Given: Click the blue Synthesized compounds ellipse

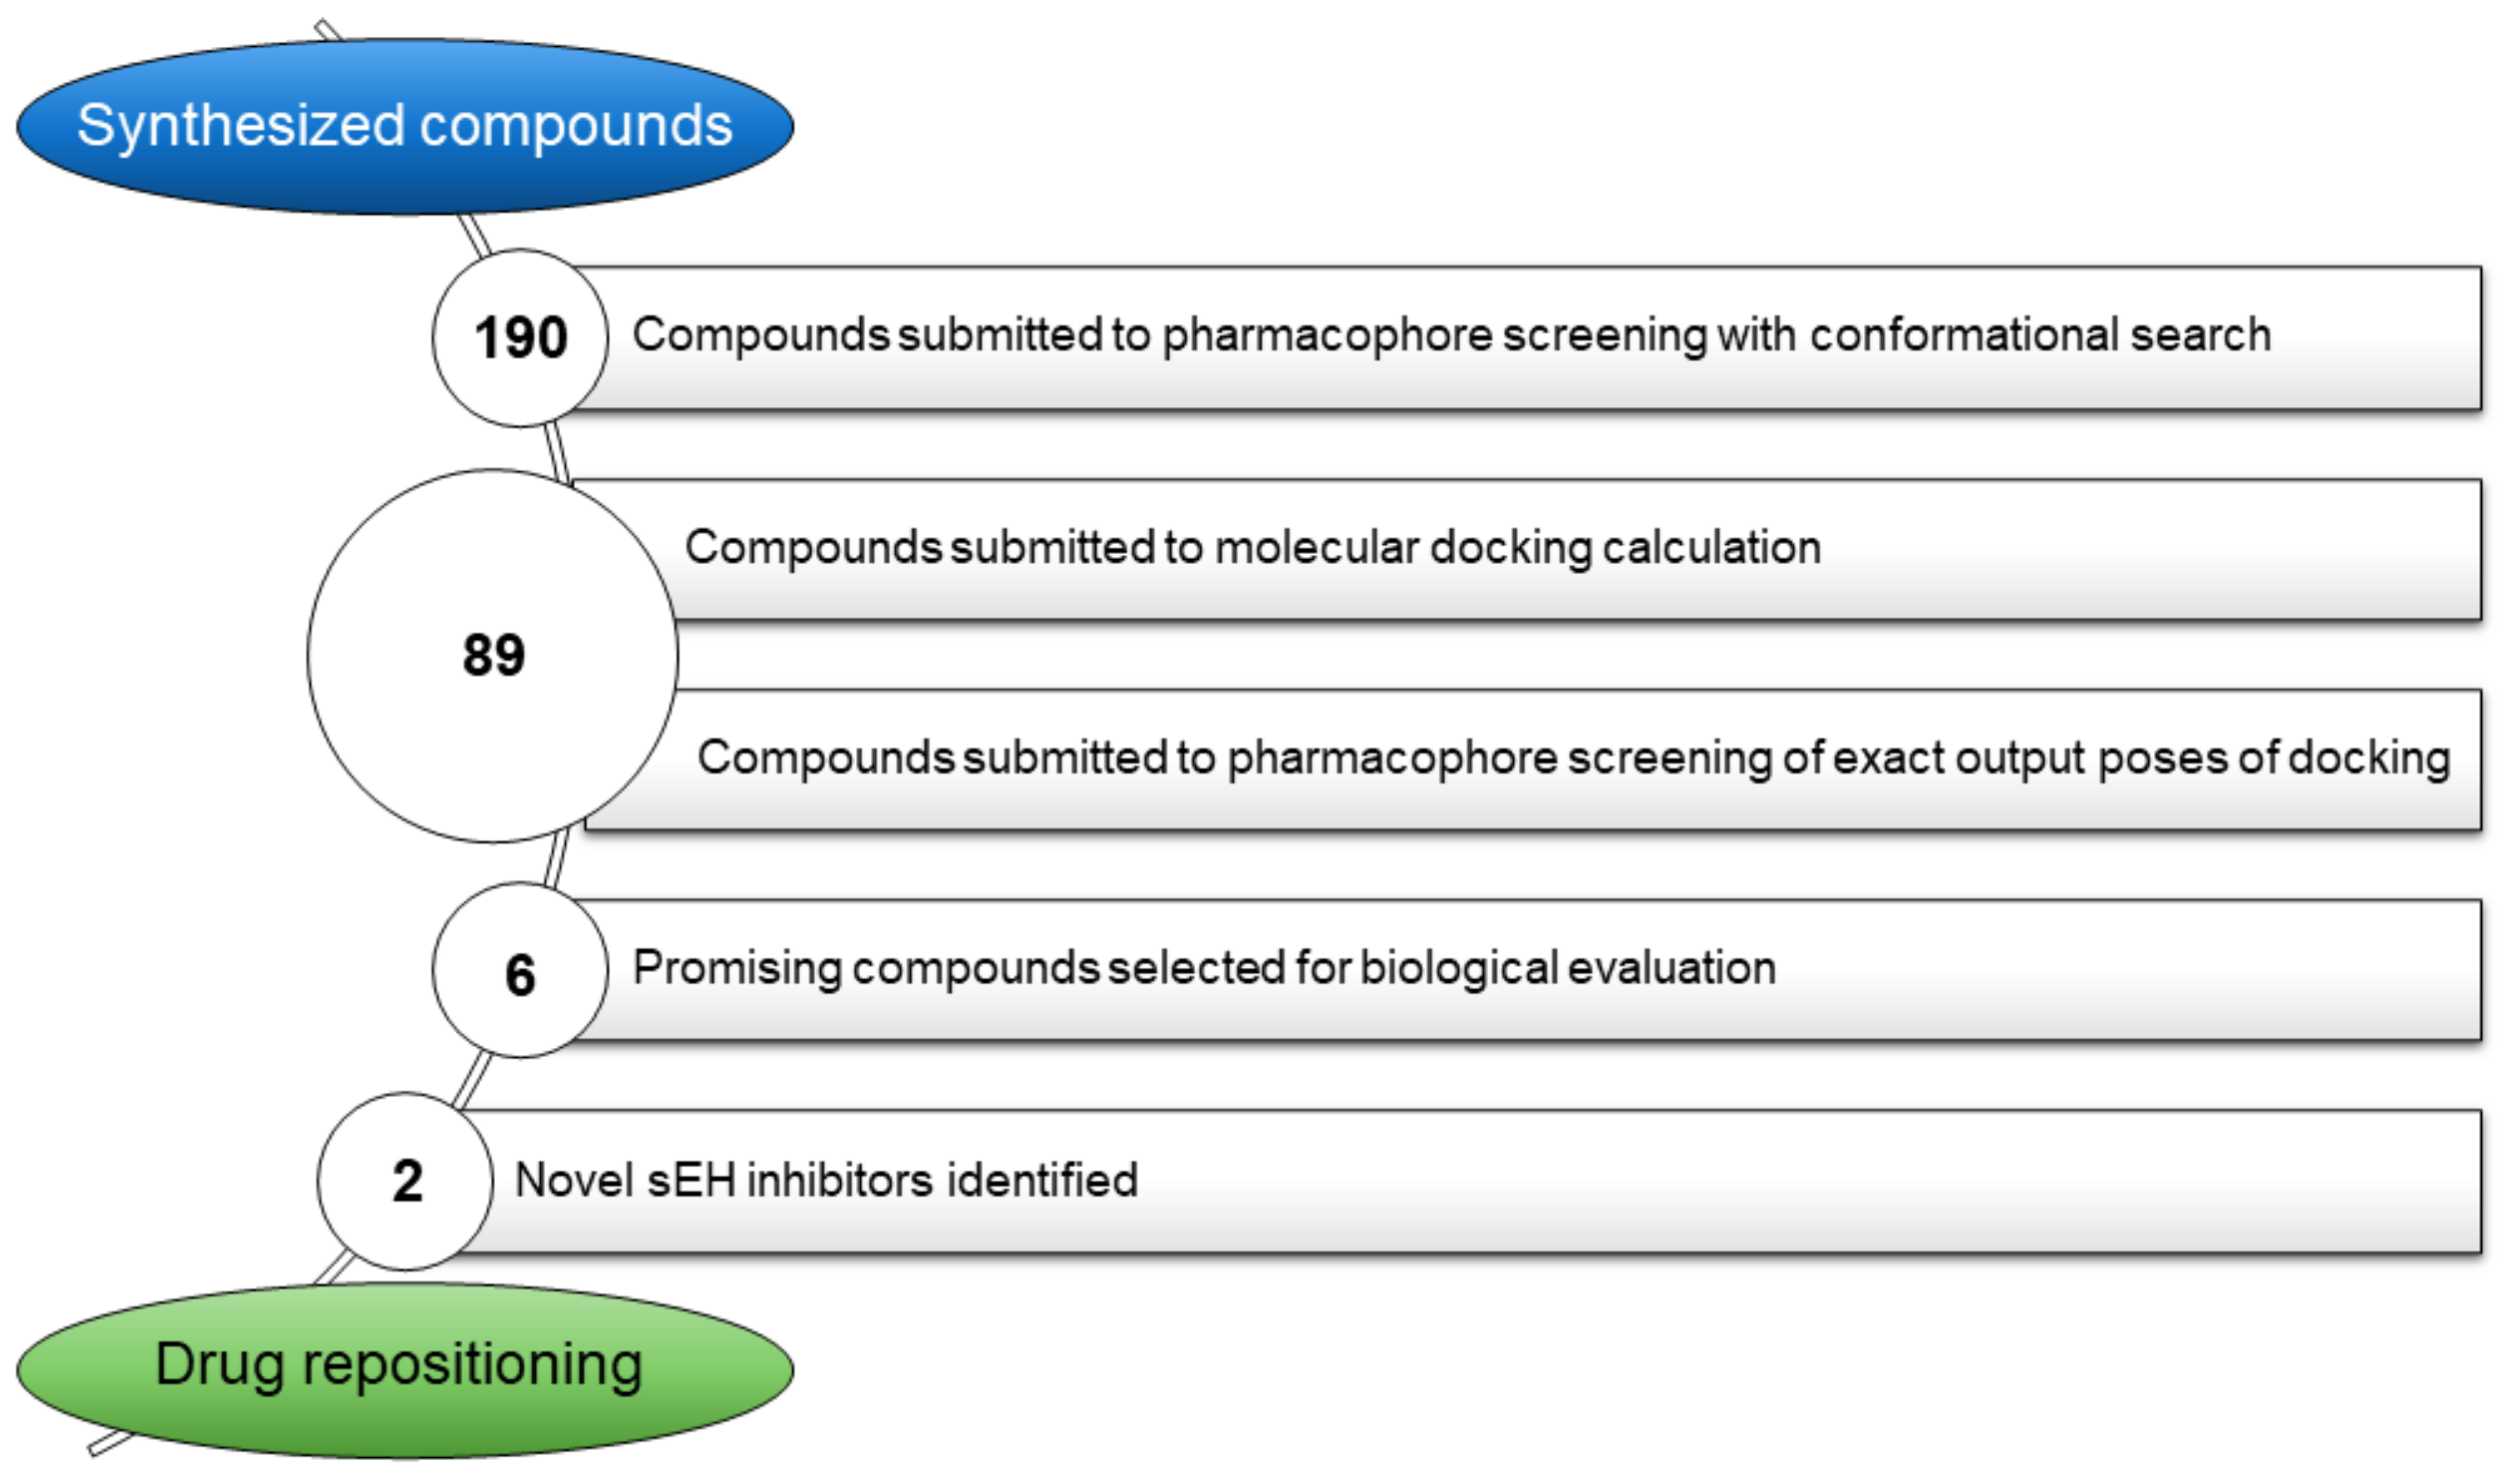Looking at the screenshot, I should click(405, 127).
